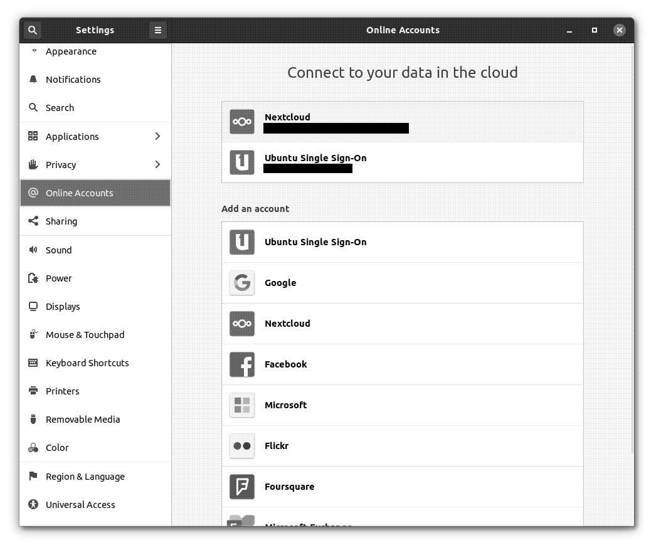This screenshot has height=550, width=656.
Task: Select Mouse & Touchpad settings
Action: (x=95, y=335)
